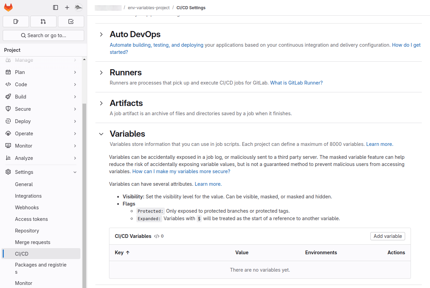Click the CI/CD Variables count icon
This screenshot has width=430, height=288.
click(x=157, y=236)
